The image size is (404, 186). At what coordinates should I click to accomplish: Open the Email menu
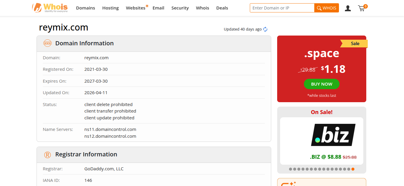pos(158,8)
